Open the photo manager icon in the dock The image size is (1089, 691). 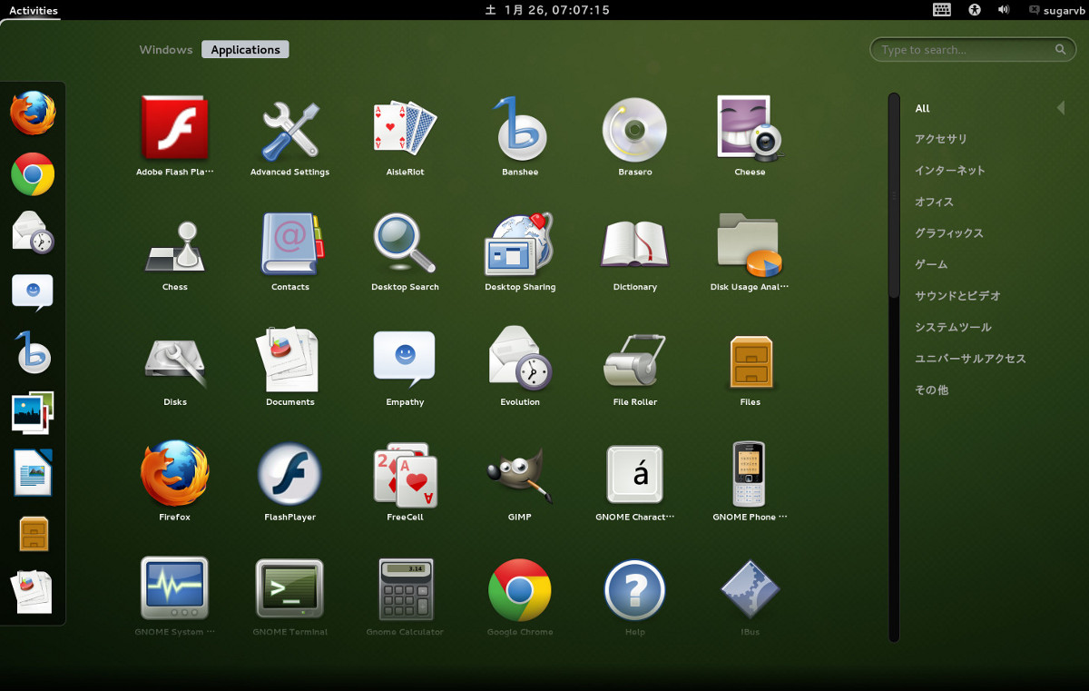click(33, 412)
